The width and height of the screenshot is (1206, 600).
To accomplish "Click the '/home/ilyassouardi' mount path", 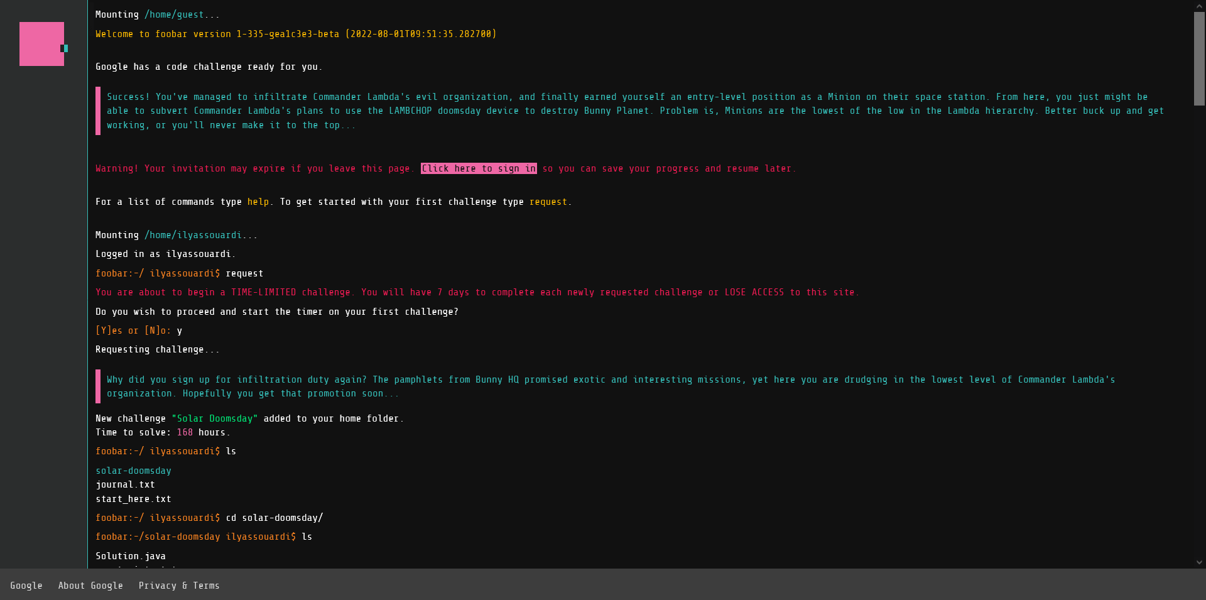I will (x=193, y=235).
